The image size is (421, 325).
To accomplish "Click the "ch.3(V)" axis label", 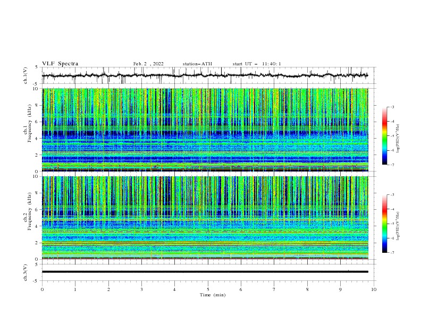I will click(26, 272).
